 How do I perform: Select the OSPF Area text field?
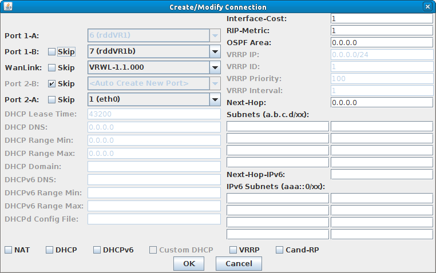point(382,42)
